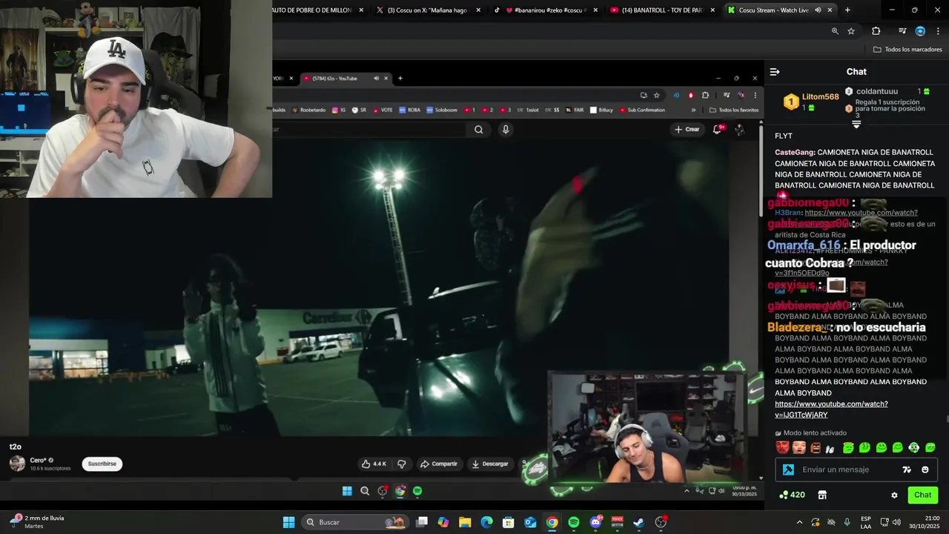949x534 pixels.
Task: Collapse the Kick chat panel
Action: coord(775,72)
